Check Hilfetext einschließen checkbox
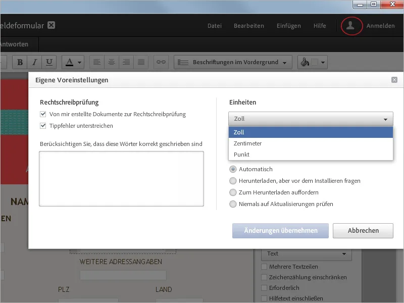The height and width of the screenshot is (303, 404). (x=264, y=298)
